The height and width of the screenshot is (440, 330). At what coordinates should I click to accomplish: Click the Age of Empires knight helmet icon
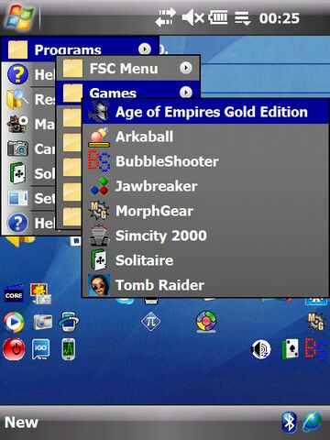point(99,111)
